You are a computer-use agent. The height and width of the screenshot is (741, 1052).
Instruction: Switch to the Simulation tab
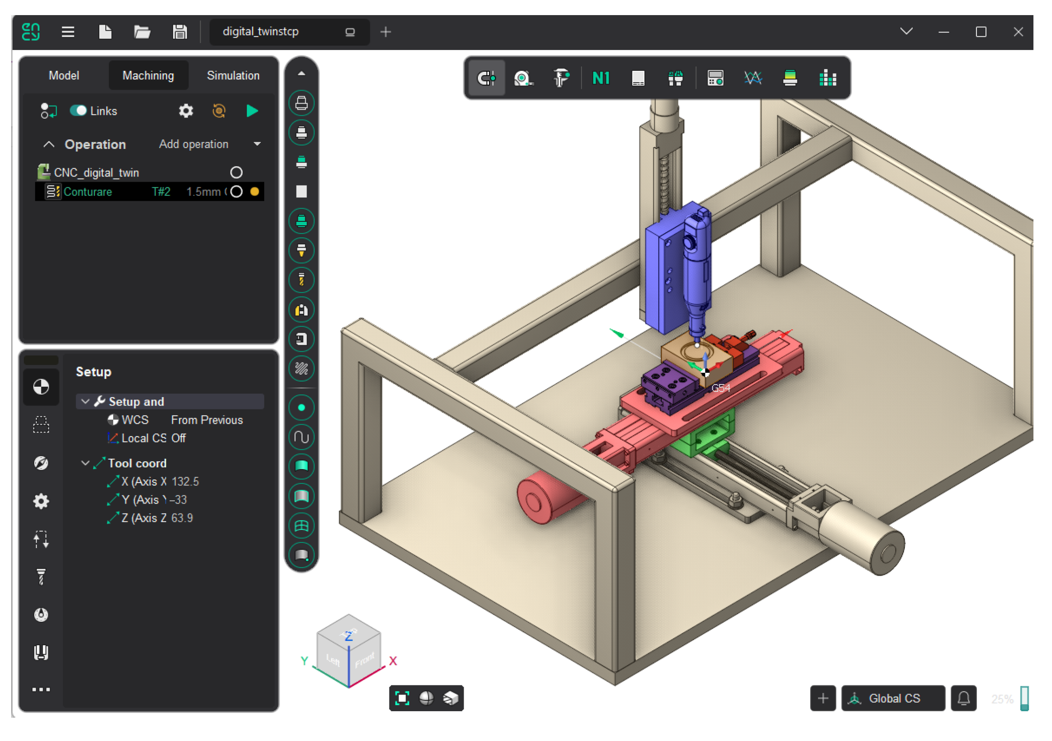pyautogui.click(x=233, y=76)
